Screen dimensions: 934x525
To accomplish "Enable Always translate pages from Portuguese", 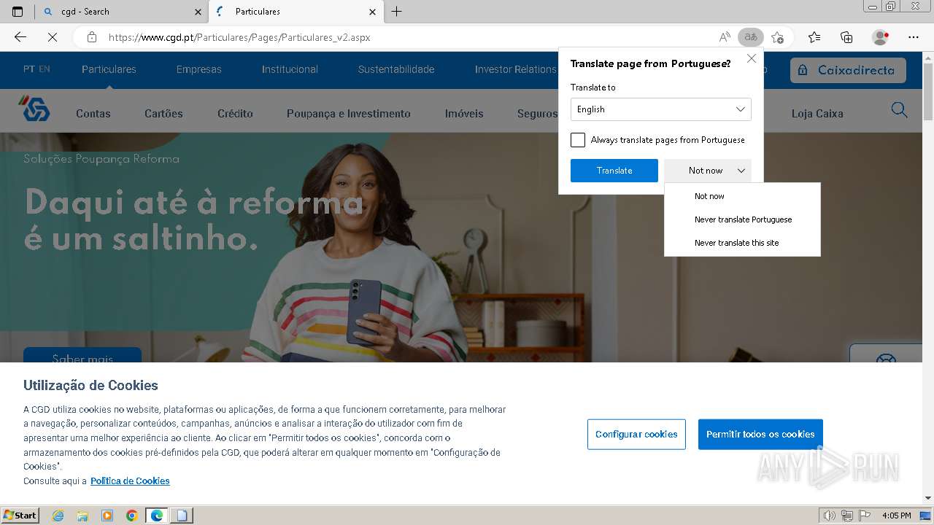I will pyautogui.click(x=578, y=140).
